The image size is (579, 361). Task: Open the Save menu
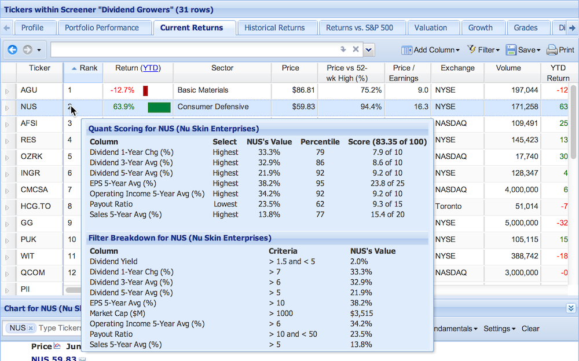point(523,50)
